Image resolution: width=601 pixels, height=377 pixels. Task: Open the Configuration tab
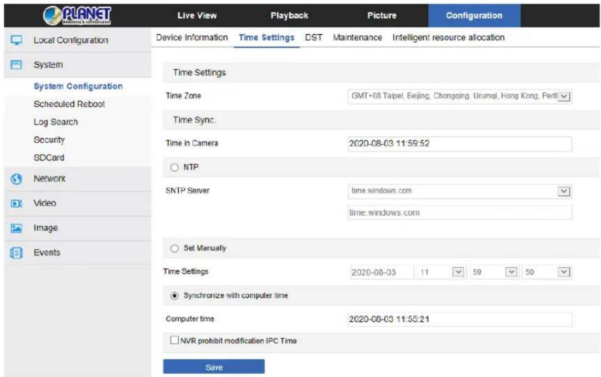point(474,15)
